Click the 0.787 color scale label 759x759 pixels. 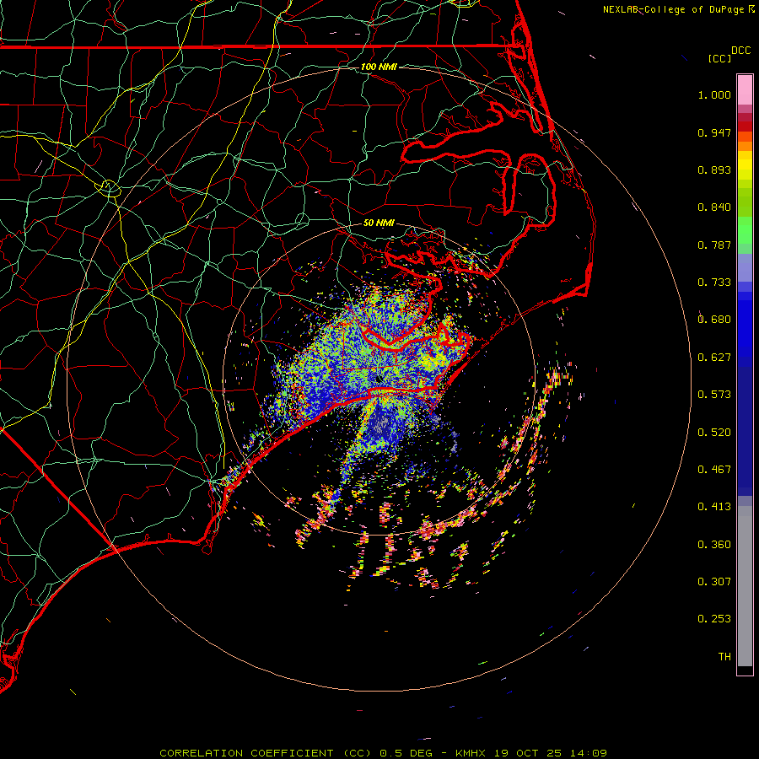tap(714, 245)
